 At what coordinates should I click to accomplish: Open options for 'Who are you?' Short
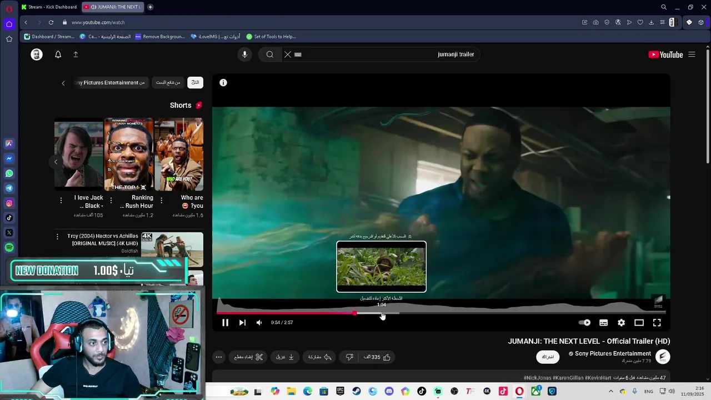161,200
